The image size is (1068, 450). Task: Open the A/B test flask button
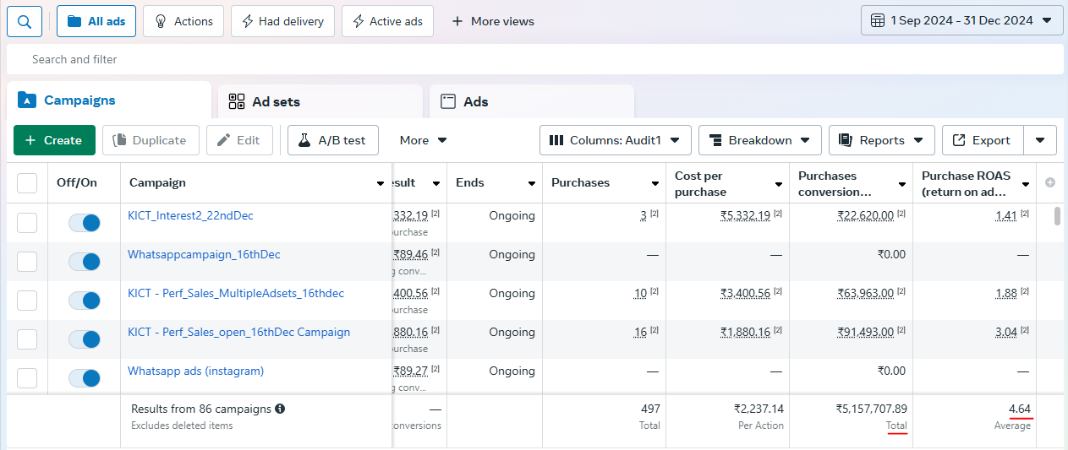pos(332,140)
